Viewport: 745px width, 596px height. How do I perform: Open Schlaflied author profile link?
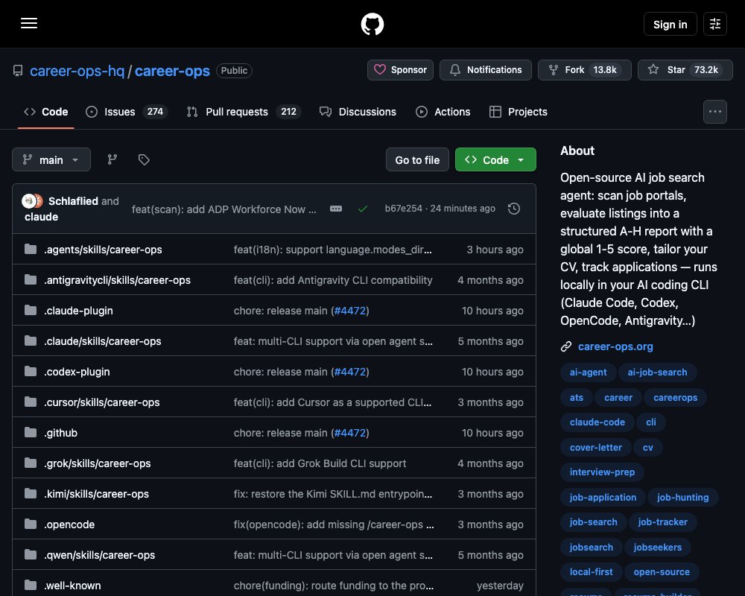(73, 201)
